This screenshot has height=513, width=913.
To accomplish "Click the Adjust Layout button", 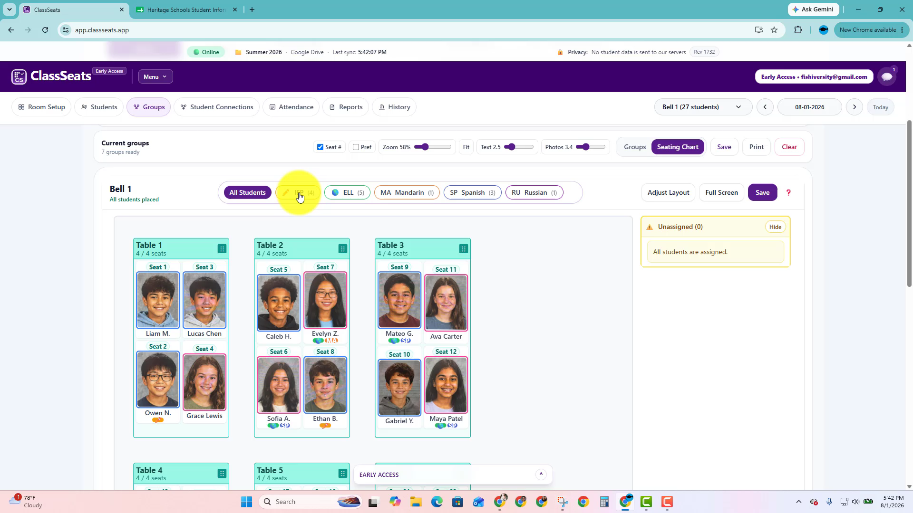I will click(668, 192).
